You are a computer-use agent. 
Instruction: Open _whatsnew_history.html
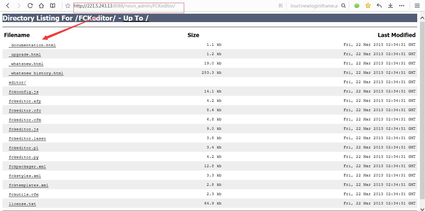click(36, 73)
